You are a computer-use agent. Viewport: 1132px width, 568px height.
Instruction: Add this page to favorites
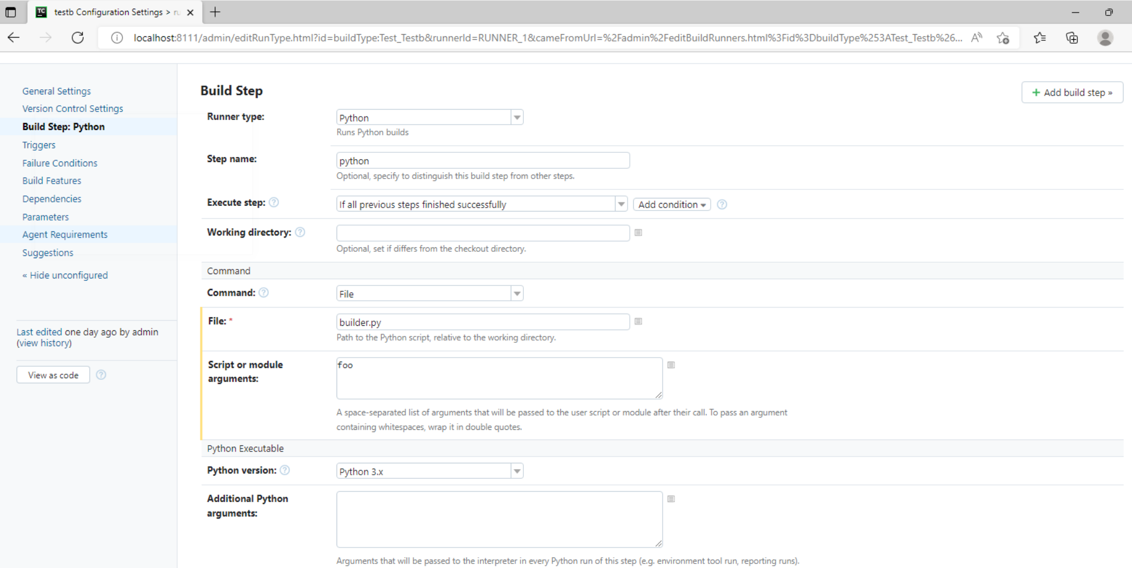click(x=1003, y=38)
